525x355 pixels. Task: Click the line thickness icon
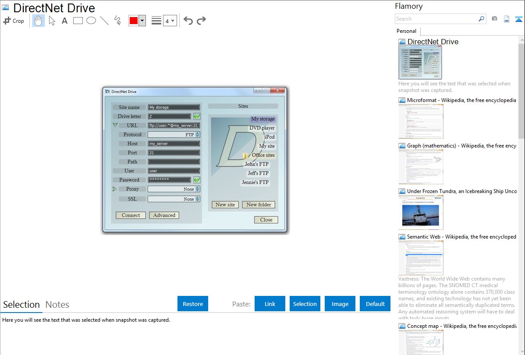click(x=156, y=21)
